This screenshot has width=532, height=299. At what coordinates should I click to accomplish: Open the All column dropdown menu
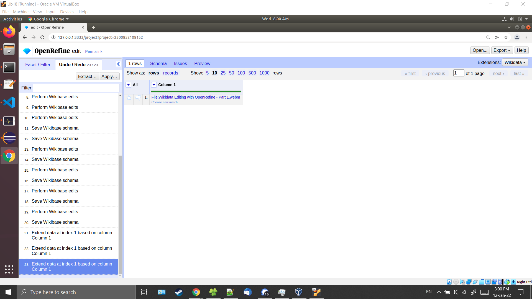tap(129, 85)
